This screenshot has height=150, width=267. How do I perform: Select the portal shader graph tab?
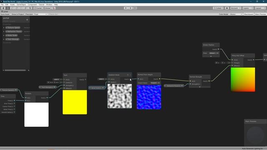5,12
